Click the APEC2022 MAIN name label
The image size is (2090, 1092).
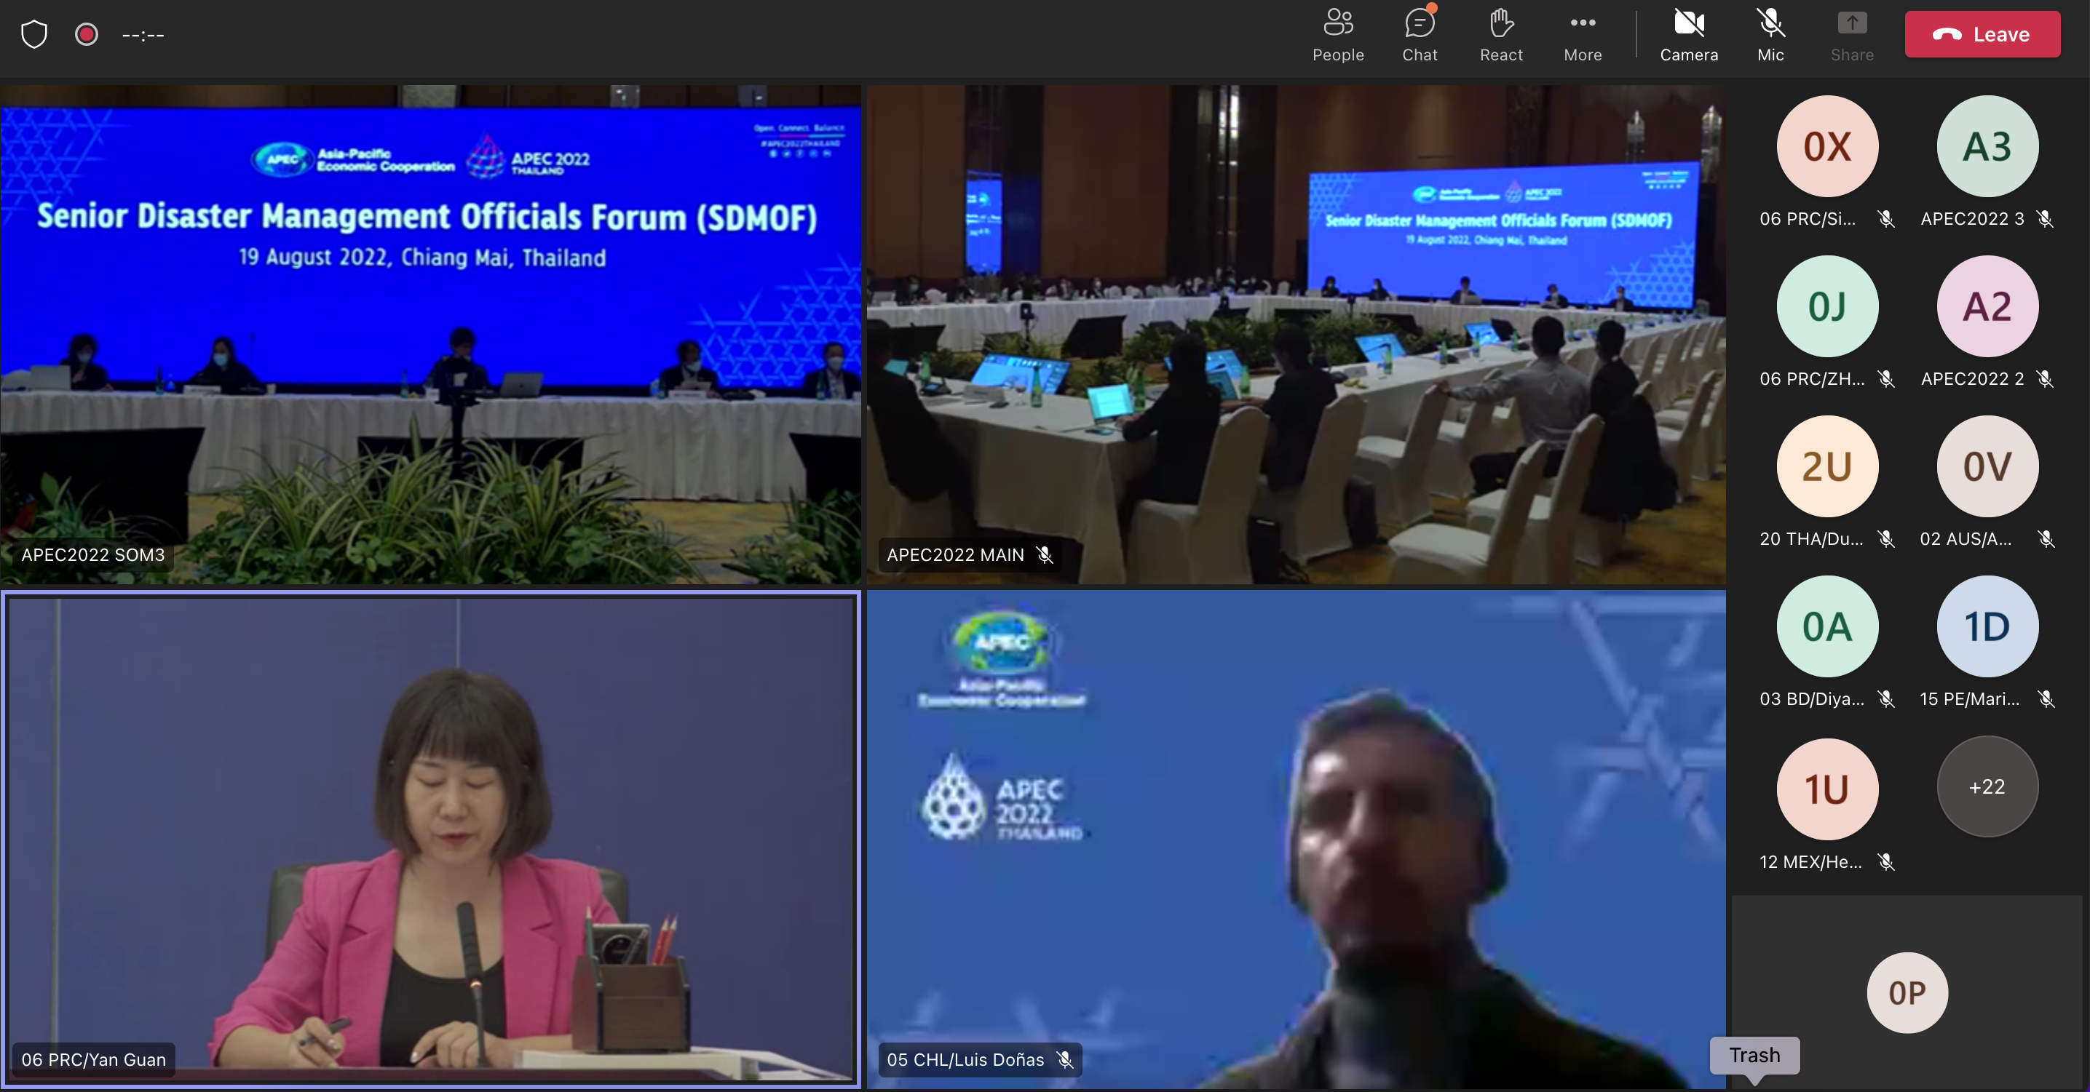pos(955,555)
